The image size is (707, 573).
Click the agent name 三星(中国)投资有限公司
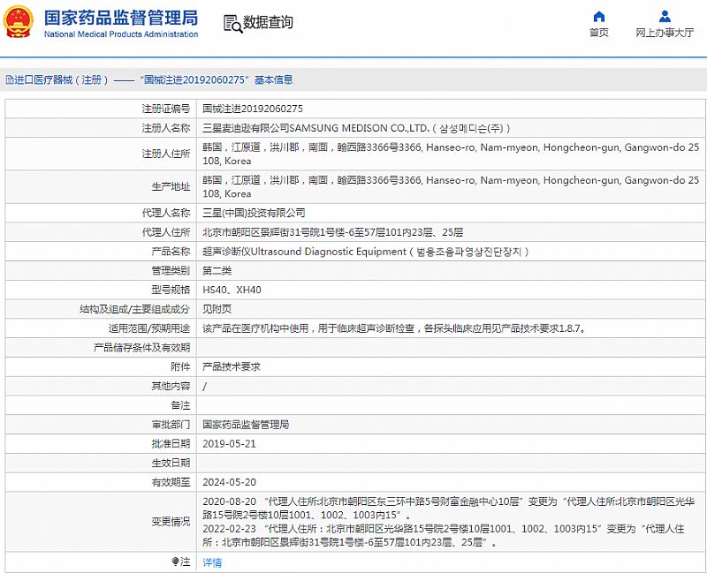point(254,213)
